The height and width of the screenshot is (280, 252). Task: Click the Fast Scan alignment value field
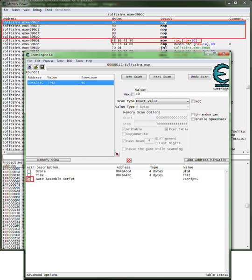point(149,141)
